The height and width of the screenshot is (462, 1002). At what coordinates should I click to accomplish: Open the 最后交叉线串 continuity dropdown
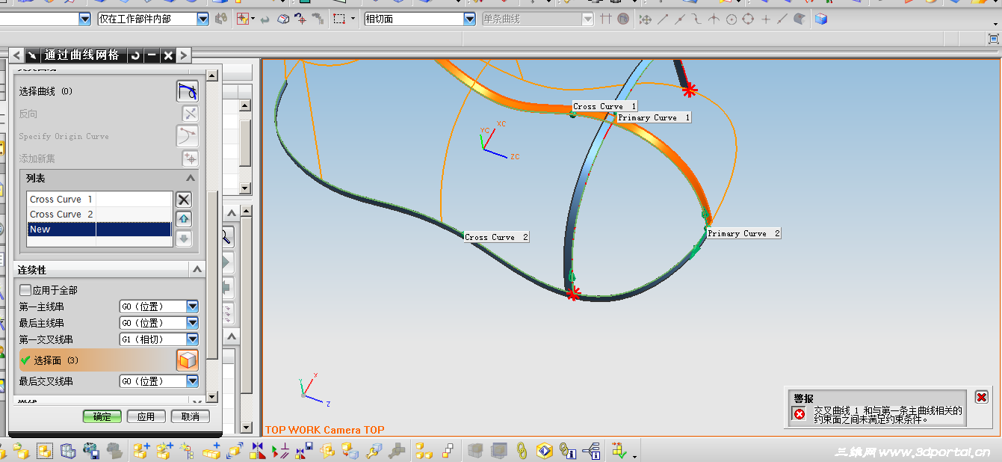click(x=193, y=381)
